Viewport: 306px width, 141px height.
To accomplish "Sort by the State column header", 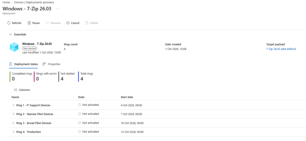I will pyautogui.click(x=81, y=97).
